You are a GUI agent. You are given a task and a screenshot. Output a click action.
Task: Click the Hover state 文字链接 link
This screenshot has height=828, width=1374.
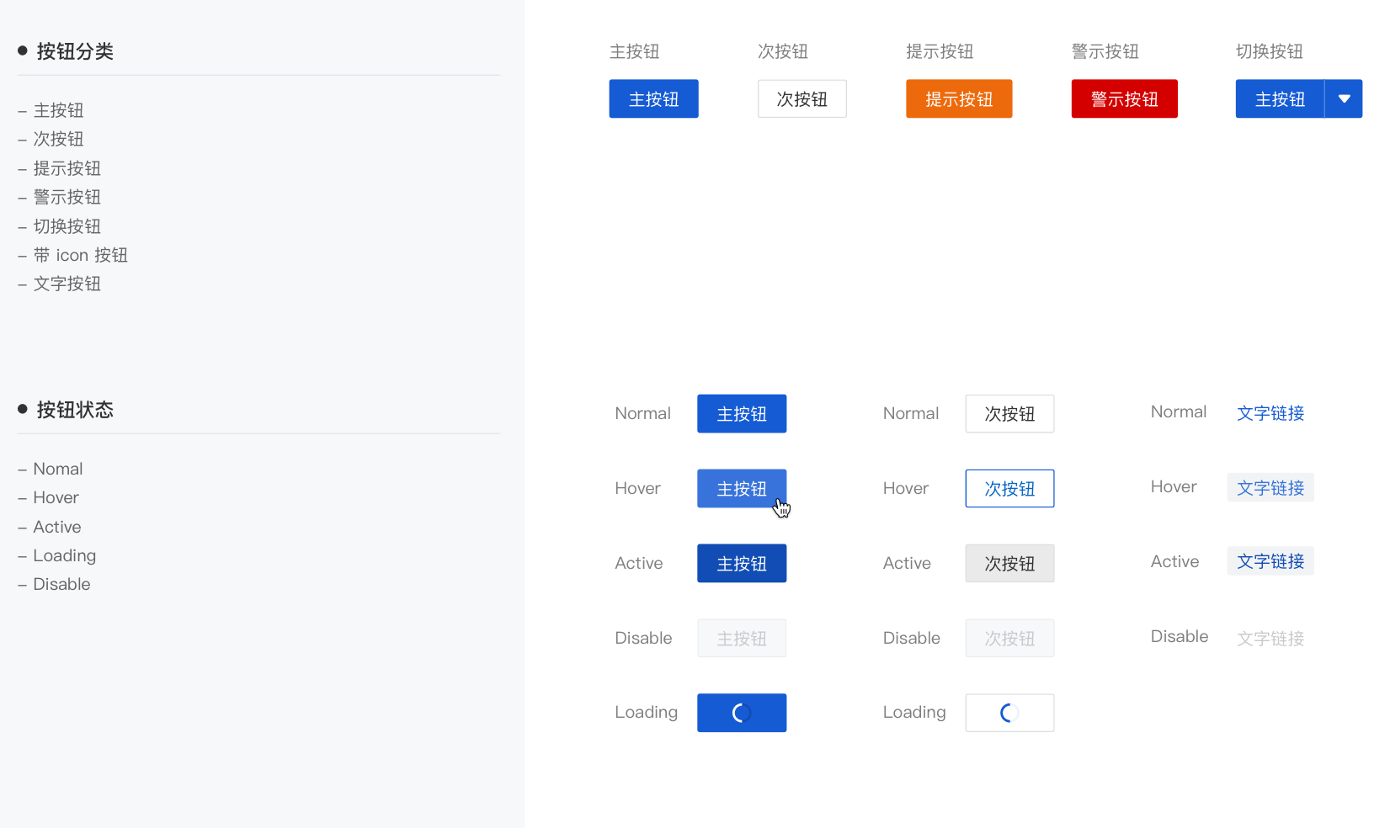point(1270,488)
